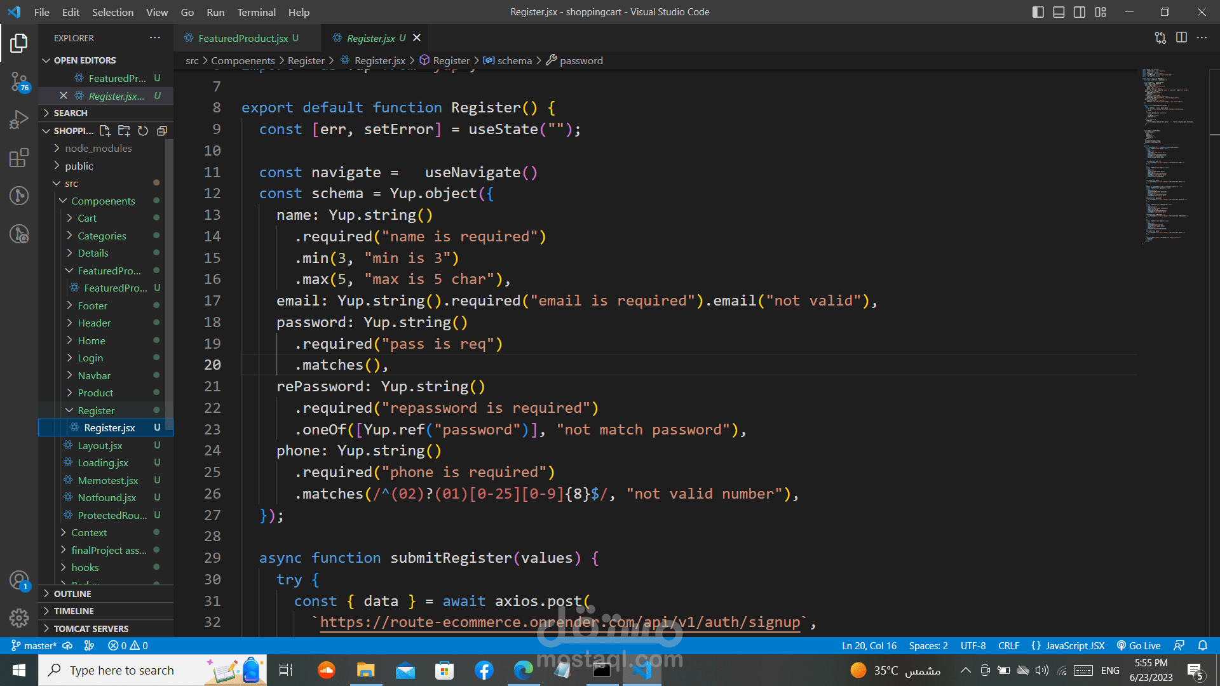The height and width of the screenshot is (686, 1220).
Task: Open the Manage settings gear
Action: point(19,617)
